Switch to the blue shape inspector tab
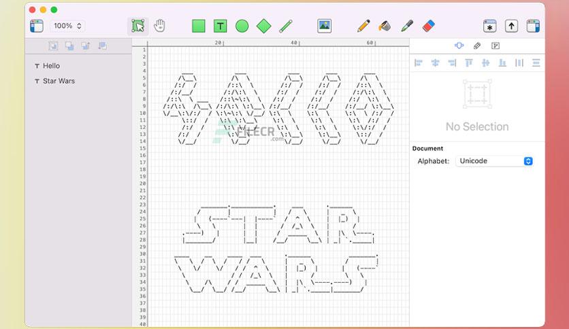The width and height of the screenshot is (569, 329). click(x=459, y=46)
